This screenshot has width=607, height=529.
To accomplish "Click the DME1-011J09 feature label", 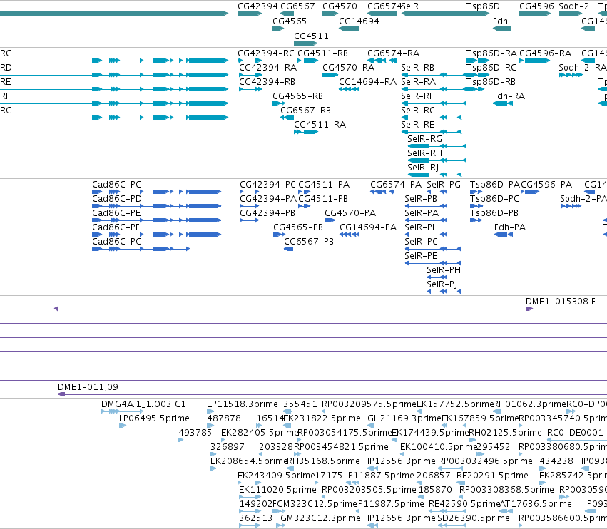I will (x=88, y=387).
